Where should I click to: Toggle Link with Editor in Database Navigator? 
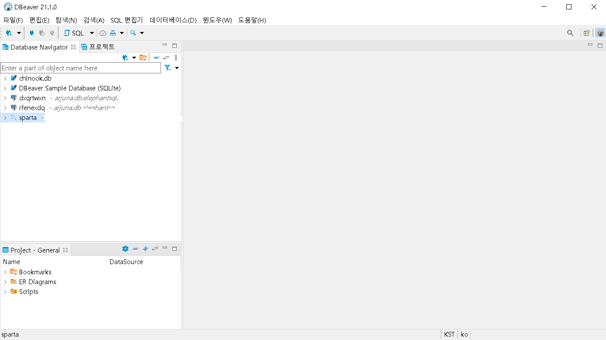166,58
